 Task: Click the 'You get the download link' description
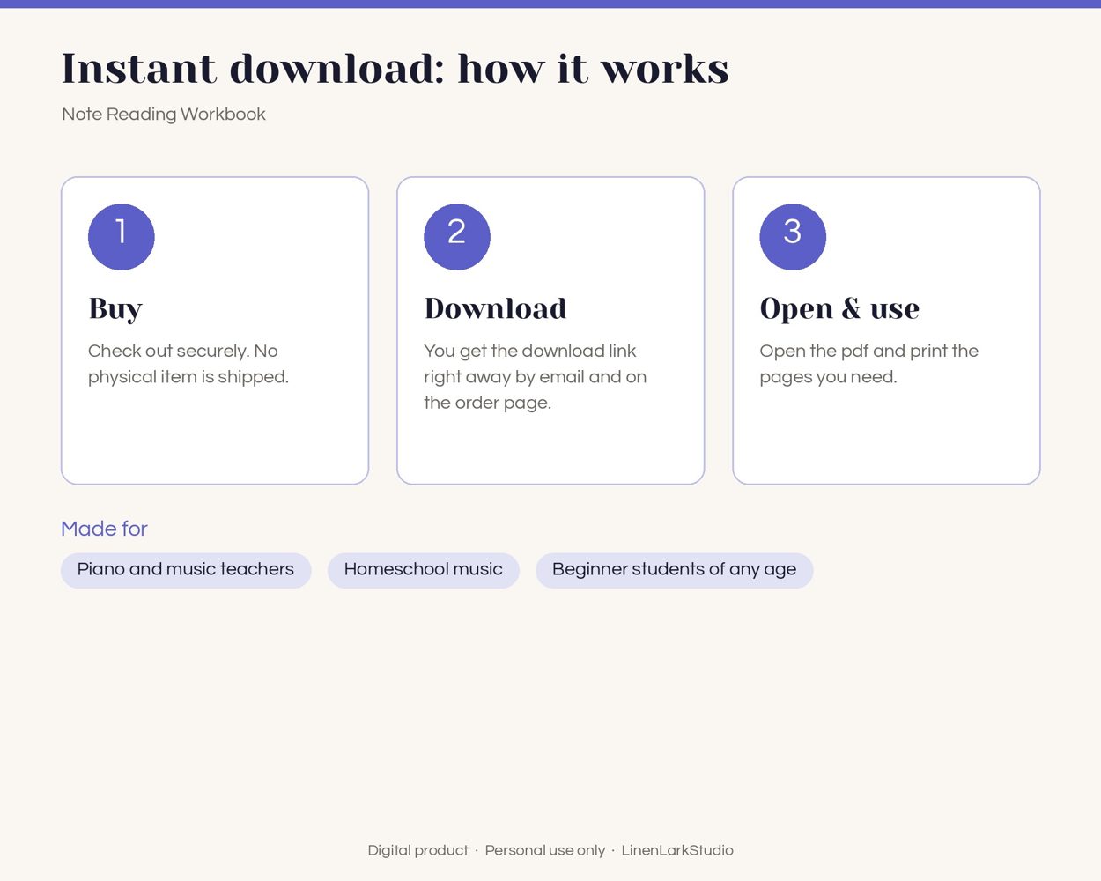(536, 377)
